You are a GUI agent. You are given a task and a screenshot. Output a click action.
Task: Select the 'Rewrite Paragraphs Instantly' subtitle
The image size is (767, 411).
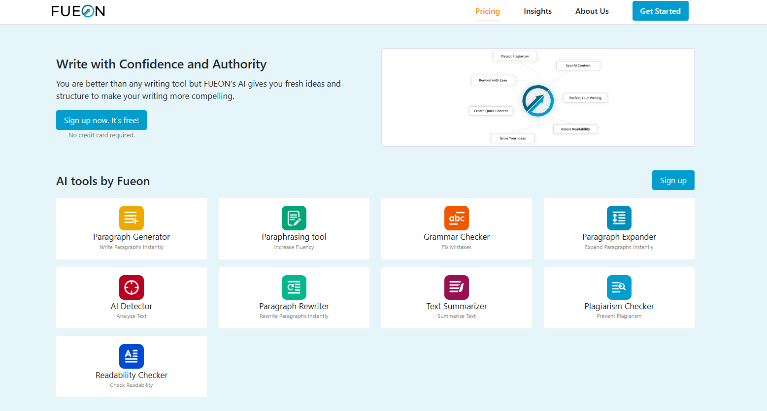pos(294,316)
